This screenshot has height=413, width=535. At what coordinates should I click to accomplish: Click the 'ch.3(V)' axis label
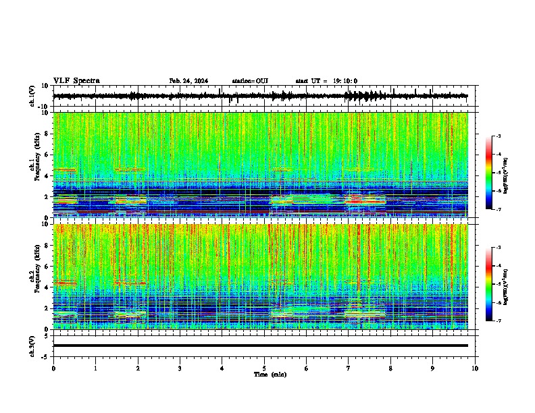pyautogui.click(x=32, y=347)
